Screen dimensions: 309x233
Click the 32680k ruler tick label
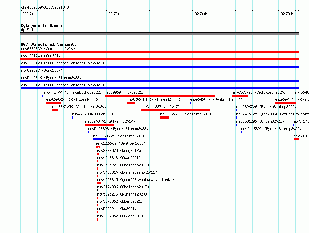[x=201, y=14]
